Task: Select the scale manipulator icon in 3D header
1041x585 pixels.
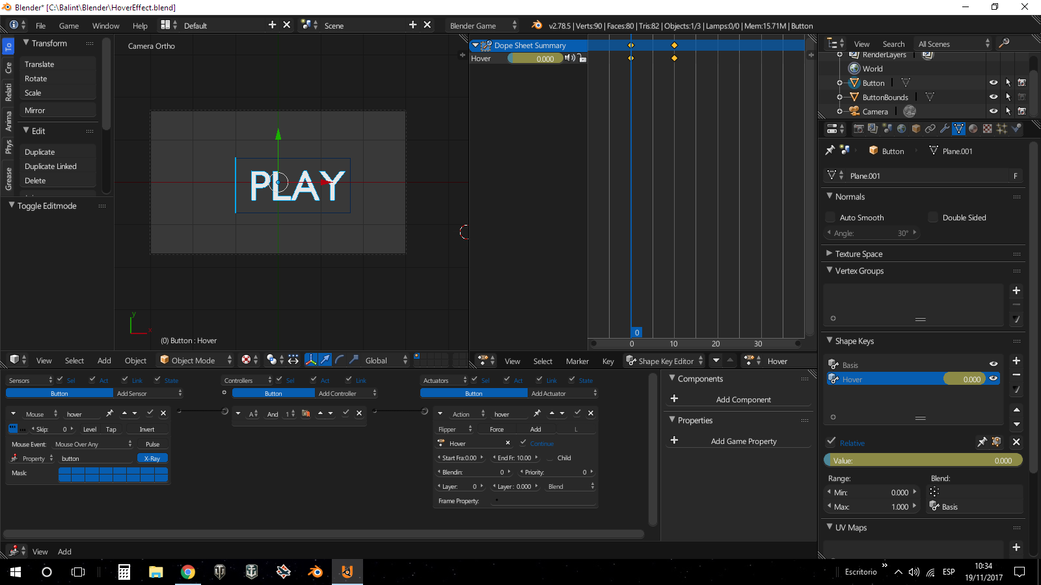Action: point(353,360)
